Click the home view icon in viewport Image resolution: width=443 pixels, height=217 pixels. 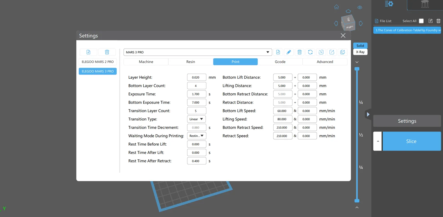(336, 7)
